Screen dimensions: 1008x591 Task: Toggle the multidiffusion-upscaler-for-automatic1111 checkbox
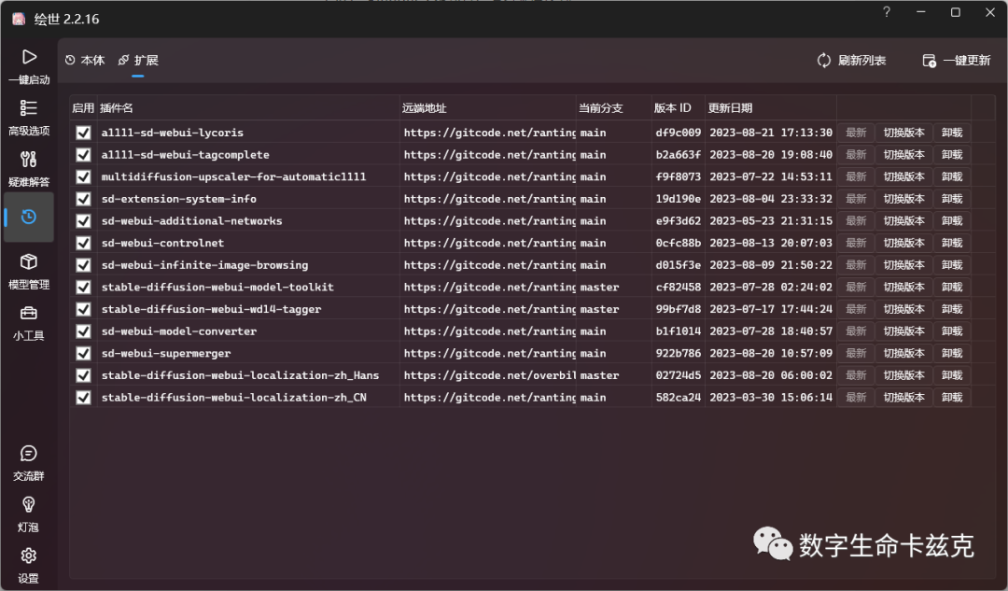click(x=83, y=176)
